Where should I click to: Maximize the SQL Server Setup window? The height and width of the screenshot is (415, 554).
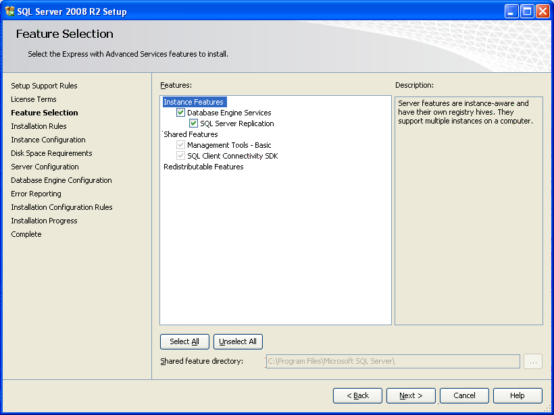[527, 11]
